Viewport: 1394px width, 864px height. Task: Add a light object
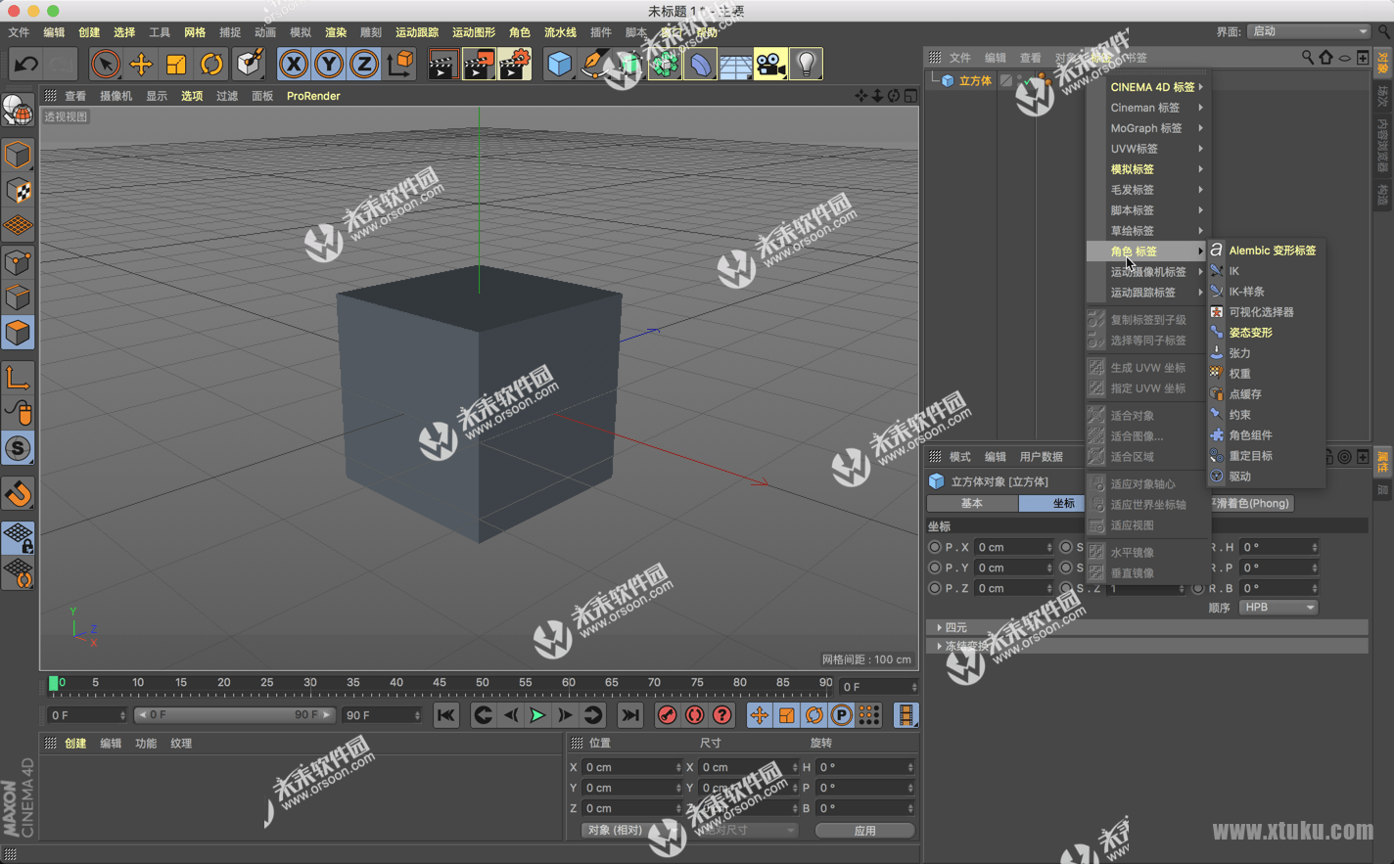tap(806, 65)
